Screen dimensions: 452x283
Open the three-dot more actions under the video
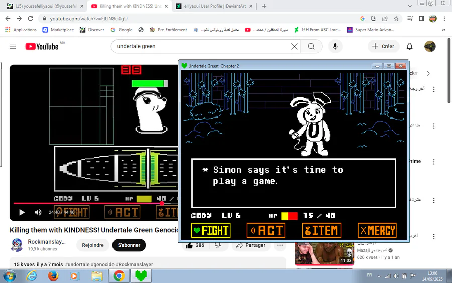[x=280, y=245]
